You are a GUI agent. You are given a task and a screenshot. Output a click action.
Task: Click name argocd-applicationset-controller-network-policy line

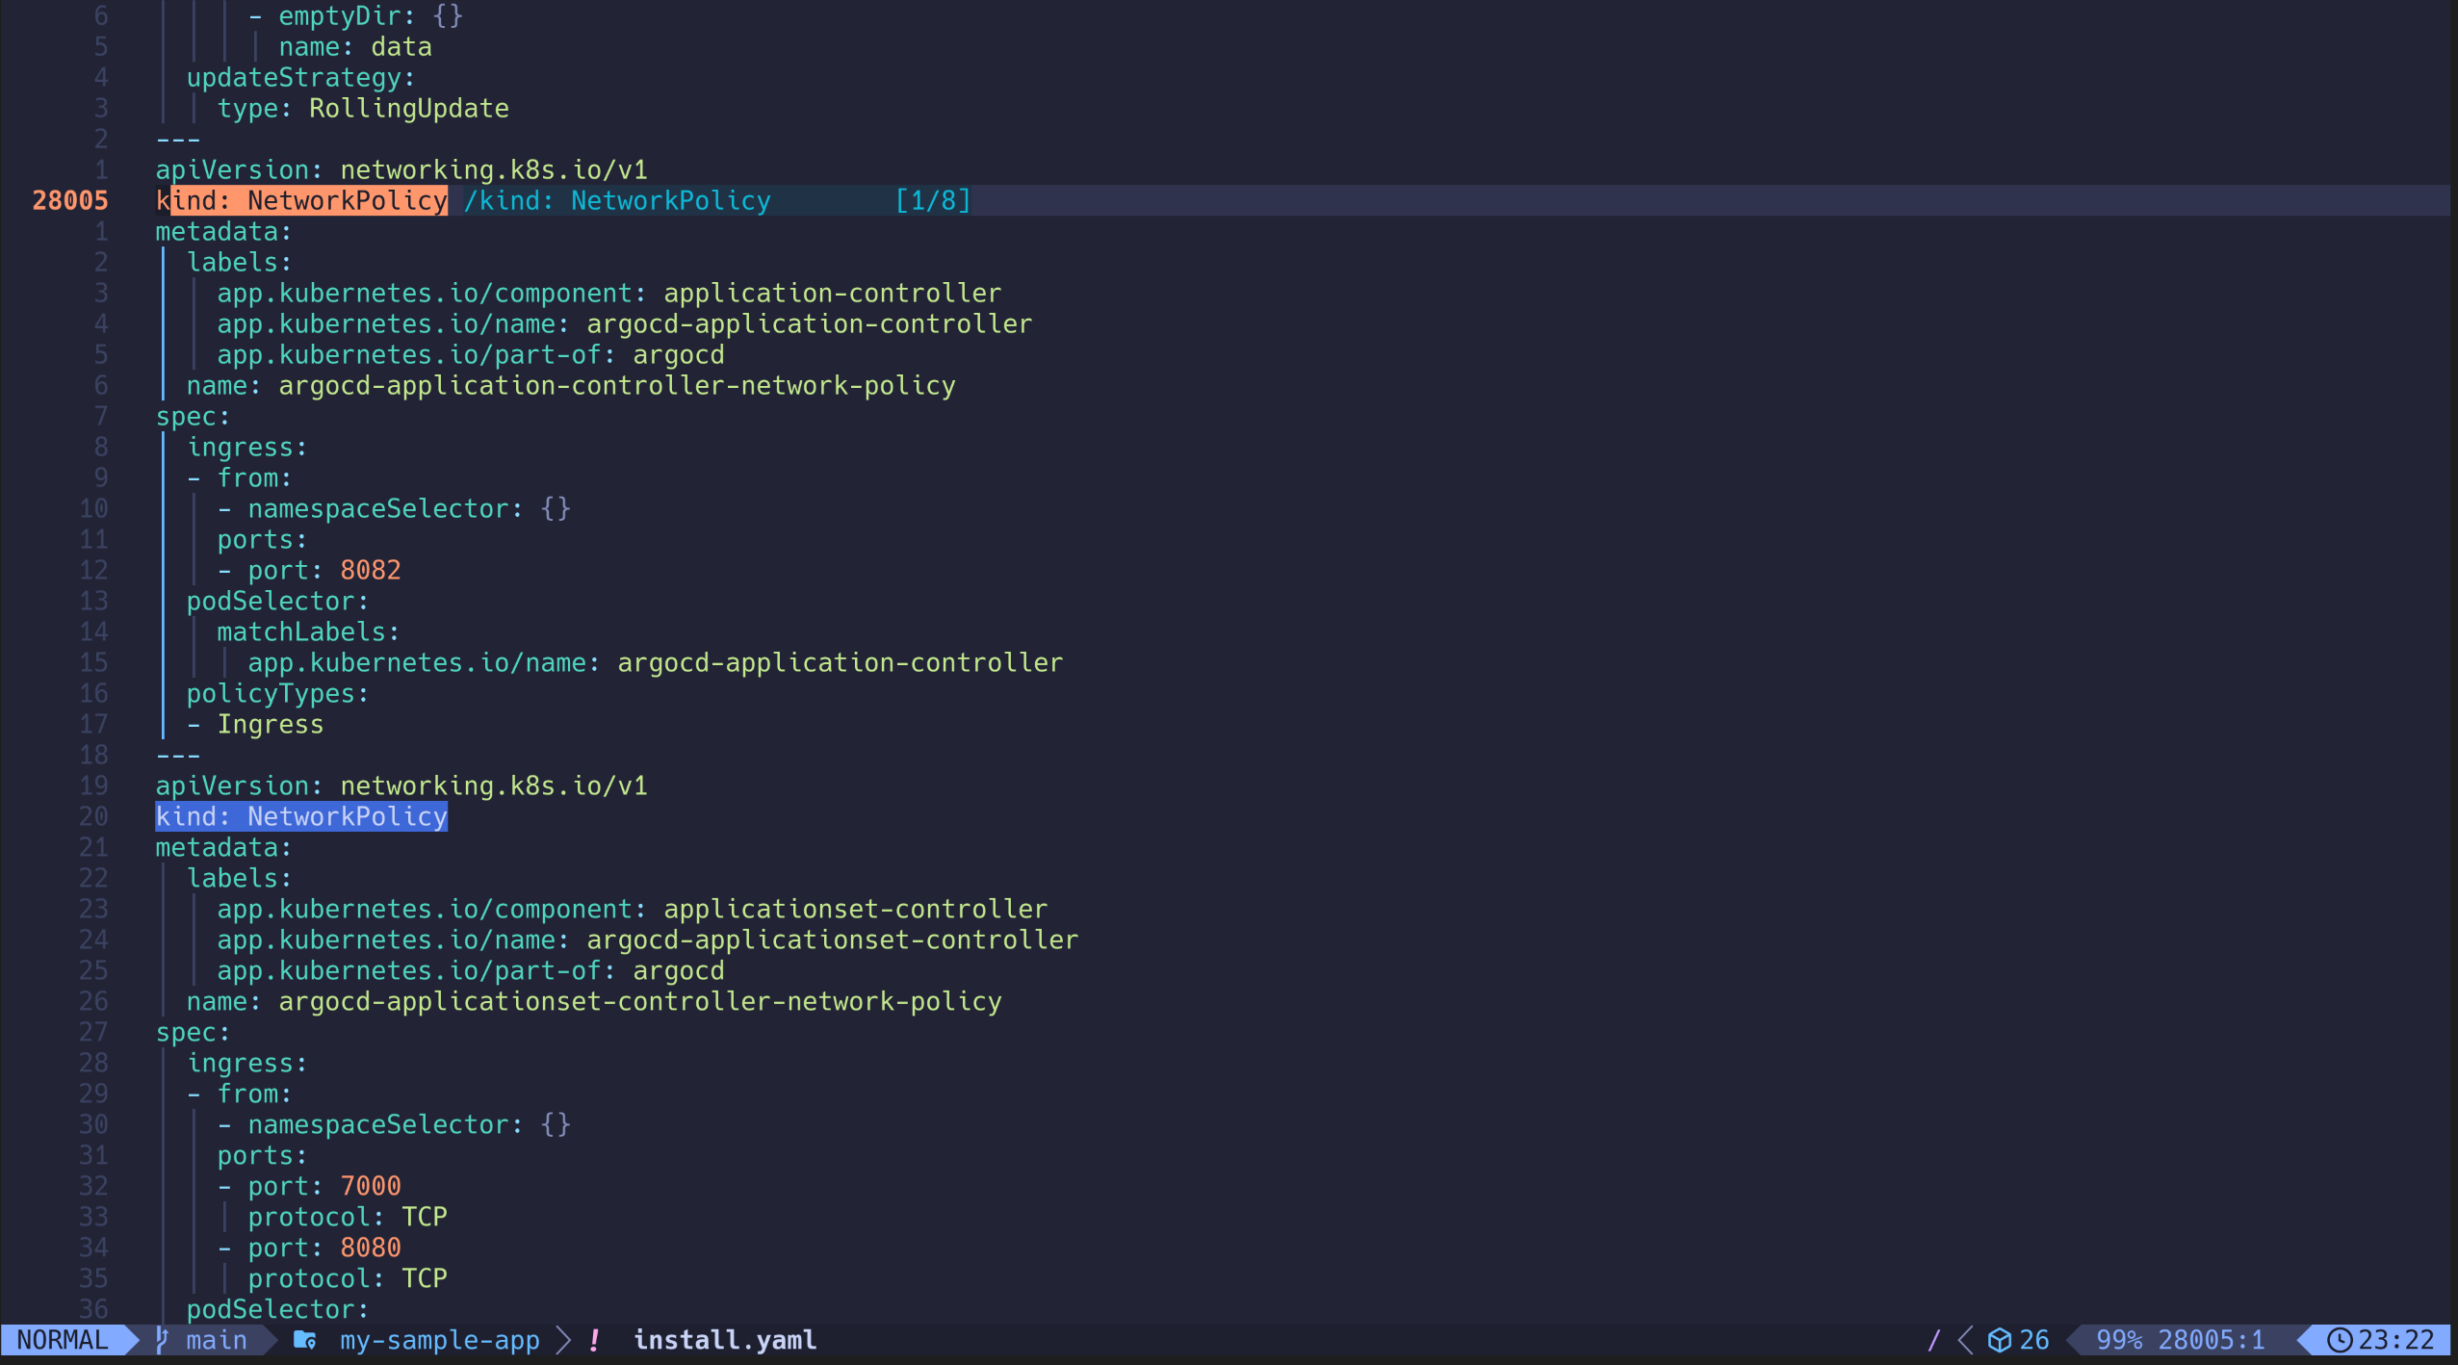click(x=593, y=1001)
